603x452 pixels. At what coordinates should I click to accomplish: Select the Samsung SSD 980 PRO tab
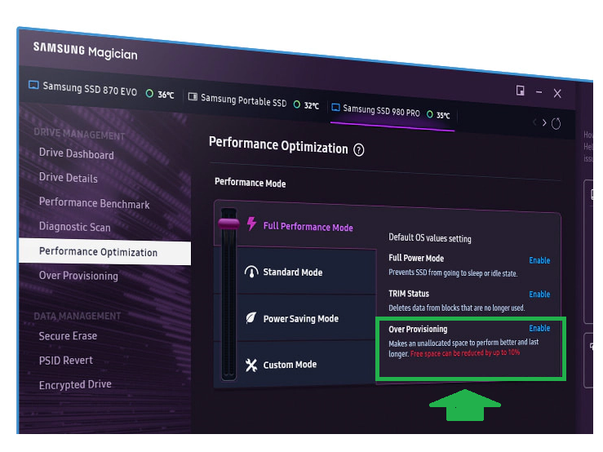pyautogui.click(x=391, y=111)
